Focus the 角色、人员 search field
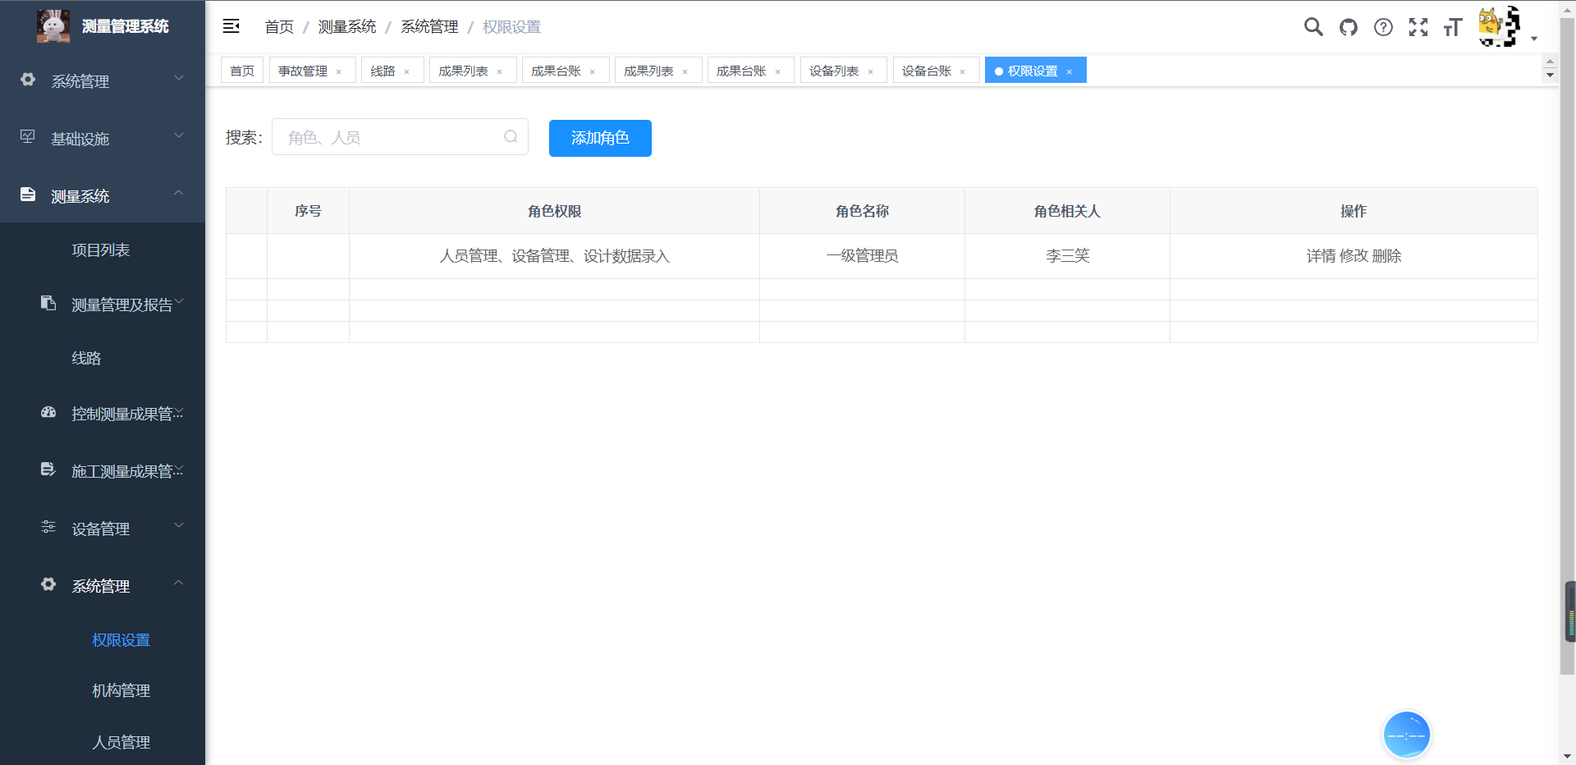This screenshot has height=765, width=1576. pos(400,137)
